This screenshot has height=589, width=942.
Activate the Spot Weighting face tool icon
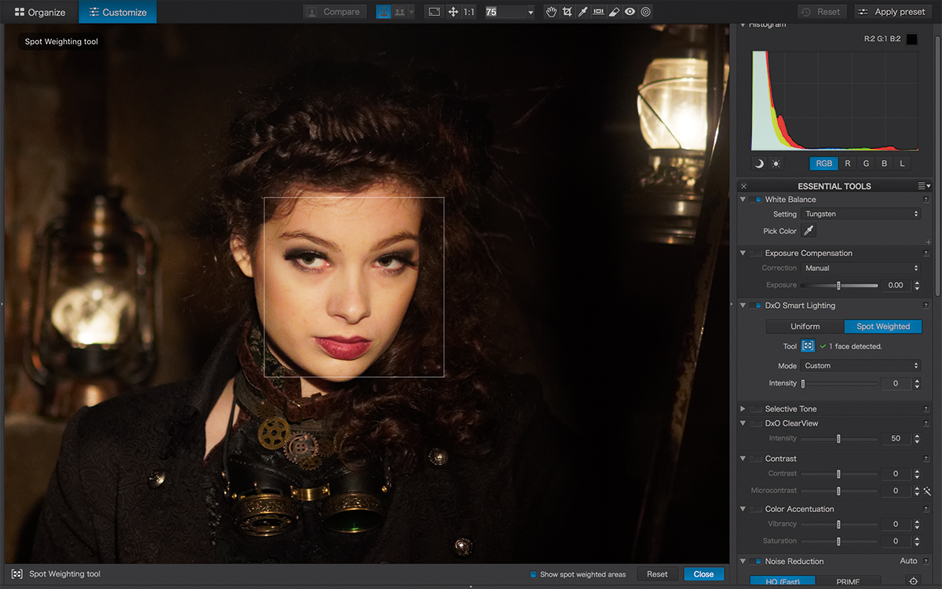tap(808, 346)
